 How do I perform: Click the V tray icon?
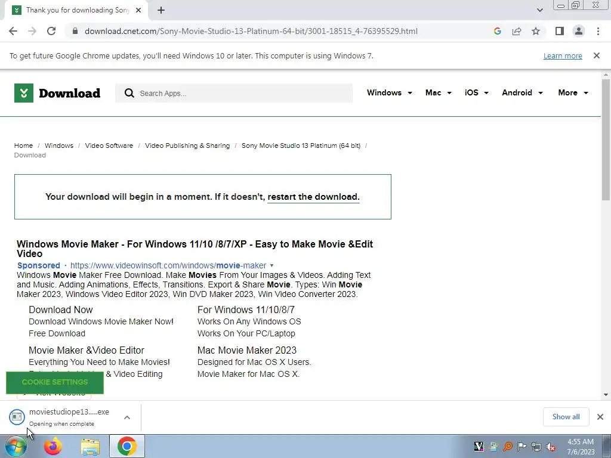pos(479,446)
